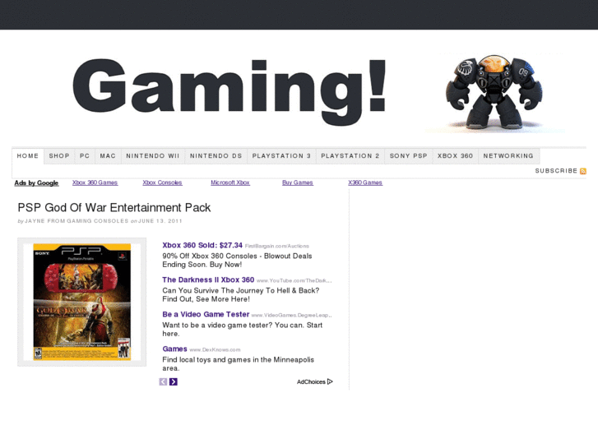This screenshot has height=448, width=598.
Task: Click the PSP God of War box thumbnail
Action: [82, 302]
